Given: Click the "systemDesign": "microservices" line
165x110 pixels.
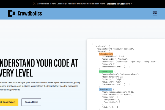Looking at the screenshot, I should pyautogui.click(x=120, y=74).
